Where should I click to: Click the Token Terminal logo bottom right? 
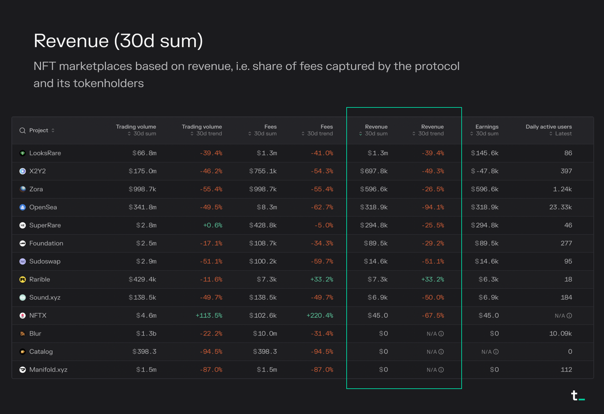click(x=578, y=396)
